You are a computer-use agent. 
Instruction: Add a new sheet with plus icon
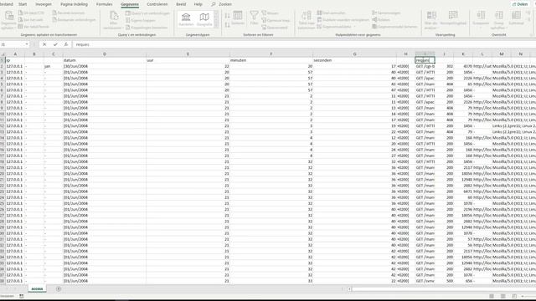59,288
